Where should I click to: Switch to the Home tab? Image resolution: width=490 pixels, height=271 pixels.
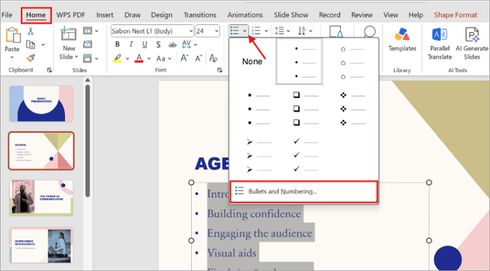(36, 15)
